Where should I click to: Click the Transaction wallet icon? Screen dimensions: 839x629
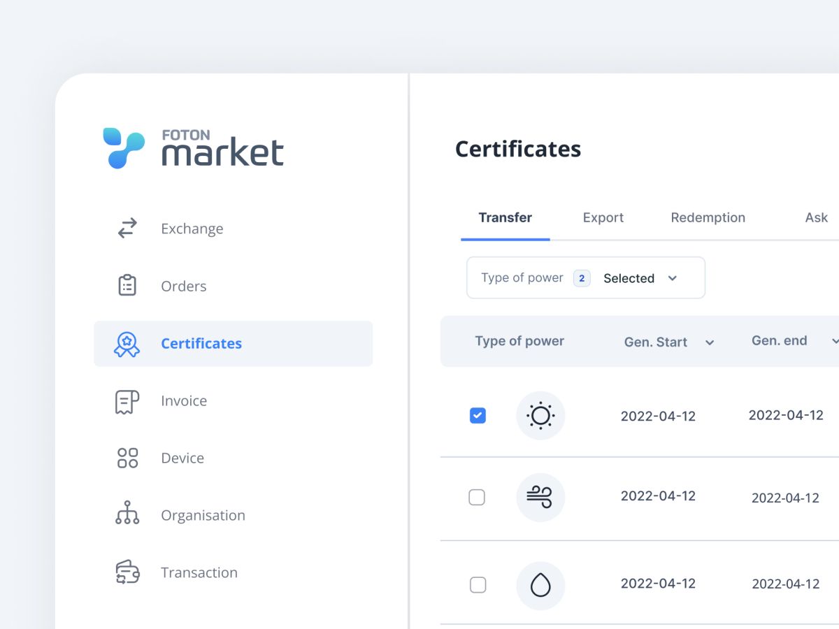(x=127, y=572)
